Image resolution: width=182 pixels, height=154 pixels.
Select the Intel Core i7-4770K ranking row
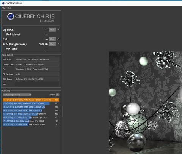tap(31, 103)
